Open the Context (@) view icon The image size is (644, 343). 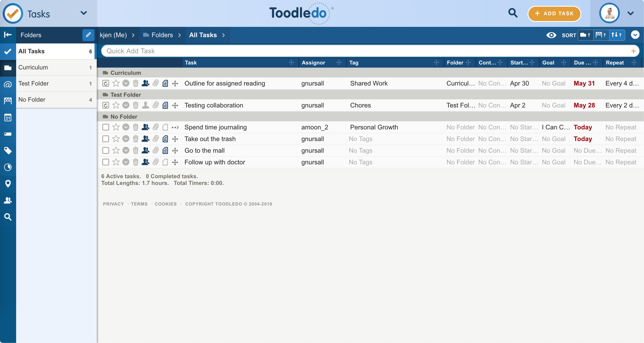point(8,84)
